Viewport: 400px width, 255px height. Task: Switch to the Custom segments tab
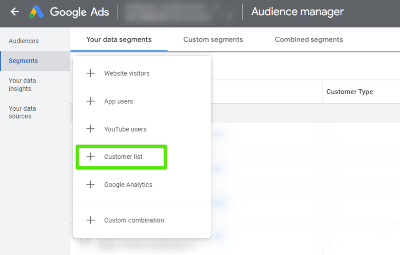click(x=213, y=40)
